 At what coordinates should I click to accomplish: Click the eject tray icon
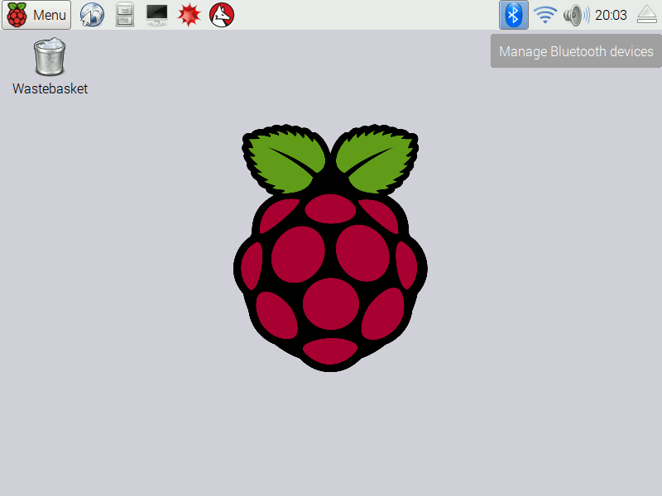tap(647, 15)
